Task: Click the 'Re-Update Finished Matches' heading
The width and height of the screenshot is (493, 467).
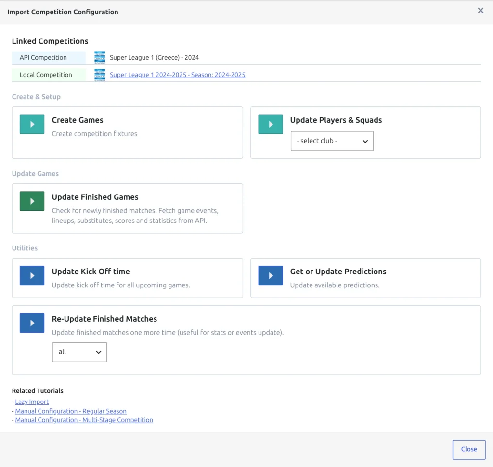Action: point(104,319)
